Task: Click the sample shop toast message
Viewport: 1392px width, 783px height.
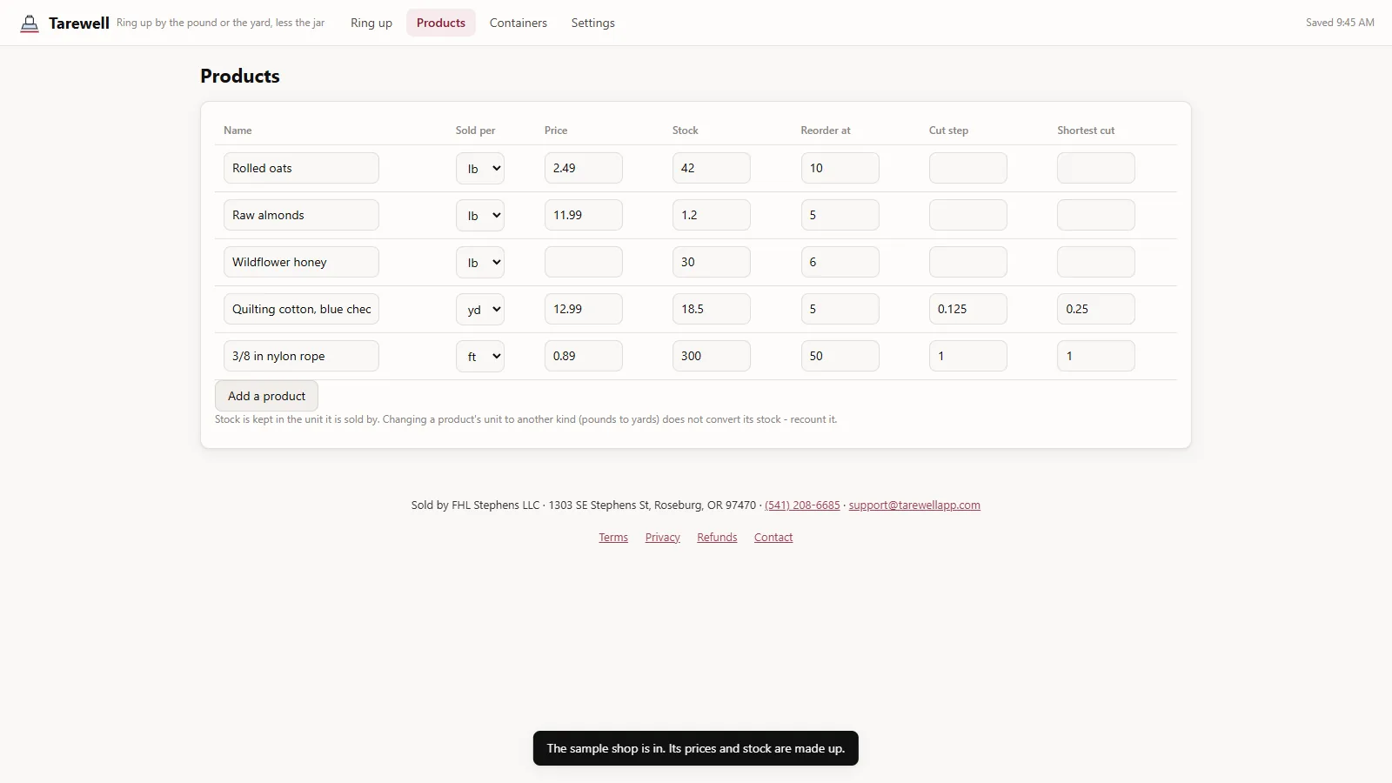Action: [696, 748]
